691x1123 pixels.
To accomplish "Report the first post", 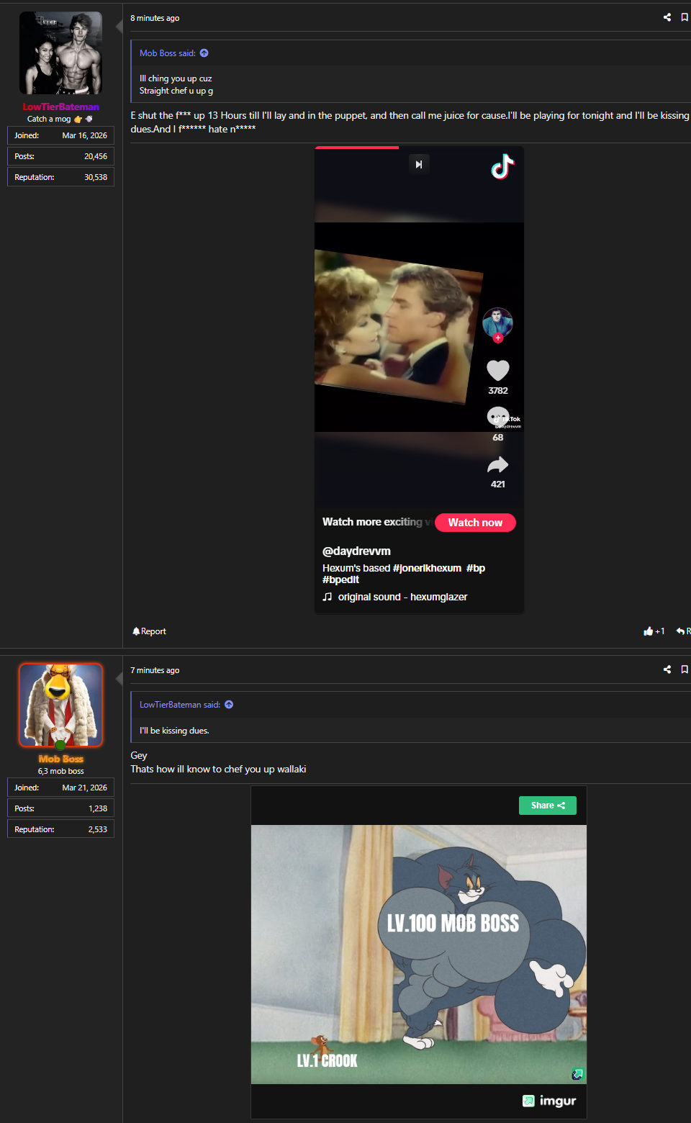I will (149, 631).
